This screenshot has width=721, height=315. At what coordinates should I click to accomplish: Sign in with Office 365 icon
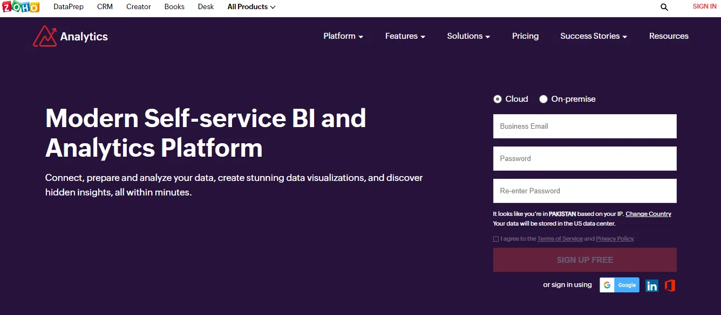pos(670,285)
